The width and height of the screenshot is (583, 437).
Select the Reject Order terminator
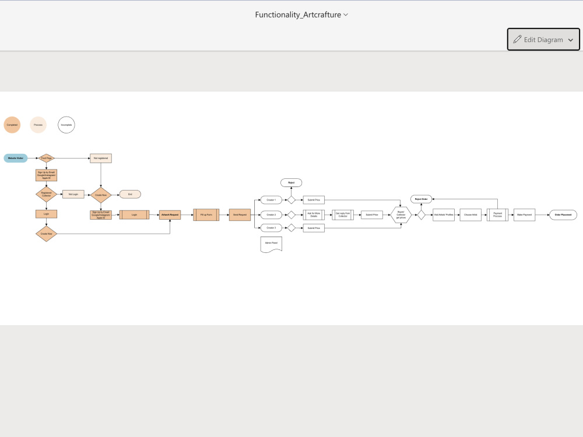[x=422, y=199]
